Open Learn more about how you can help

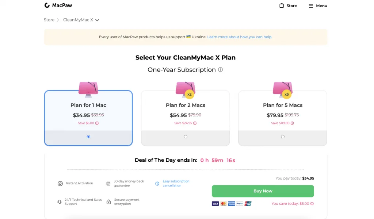240,37
